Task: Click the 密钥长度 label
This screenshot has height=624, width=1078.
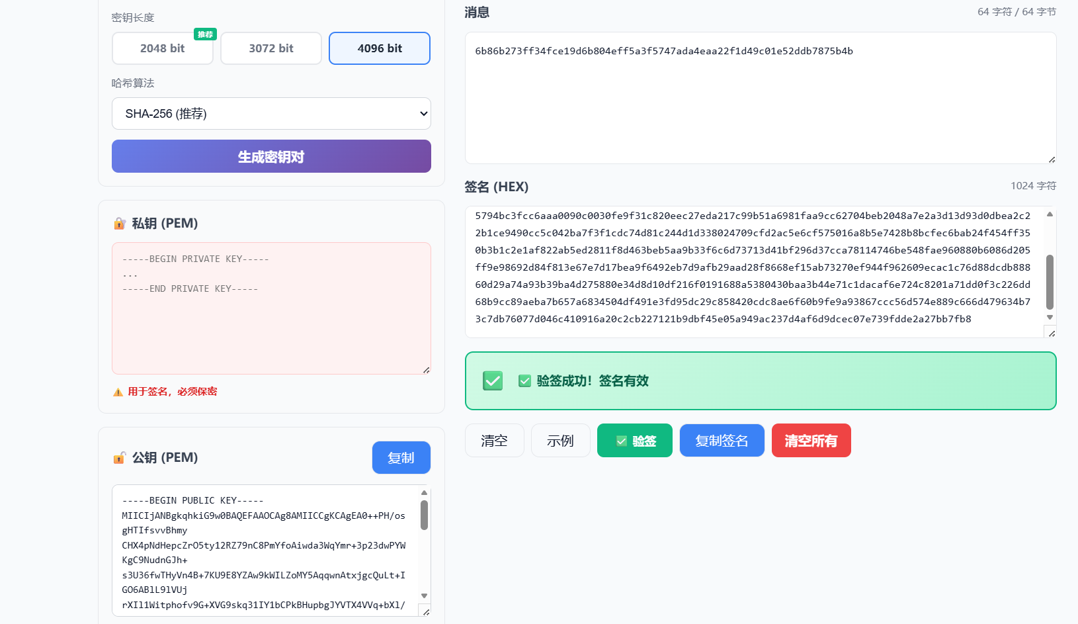Action: (133, 18)
